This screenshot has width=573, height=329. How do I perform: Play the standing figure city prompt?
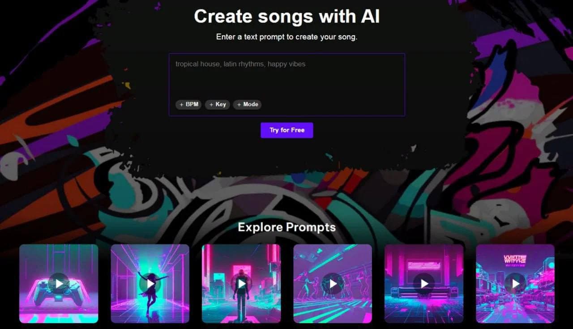point(241,284)
